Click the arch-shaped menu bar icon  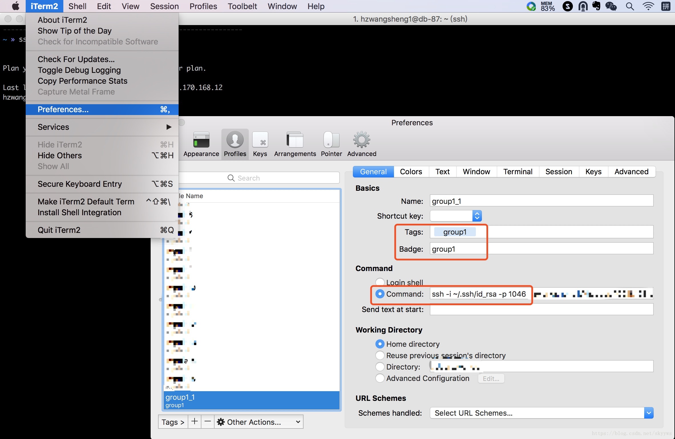coord(583,6)
